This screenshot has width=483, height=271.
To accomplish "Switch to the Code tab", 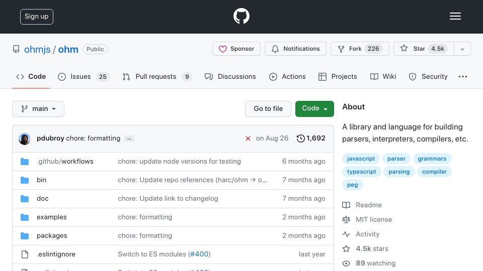I will (31, 76).
